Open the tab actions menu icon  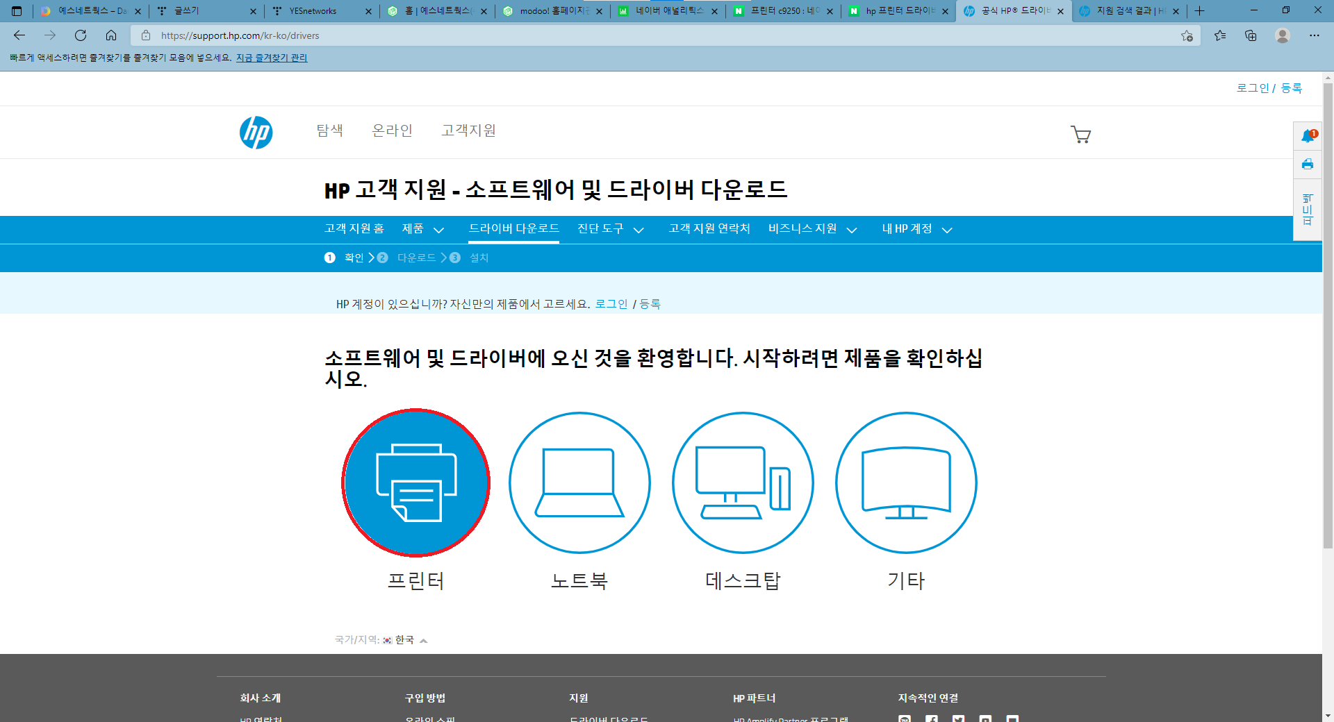[x=17, y=11]
